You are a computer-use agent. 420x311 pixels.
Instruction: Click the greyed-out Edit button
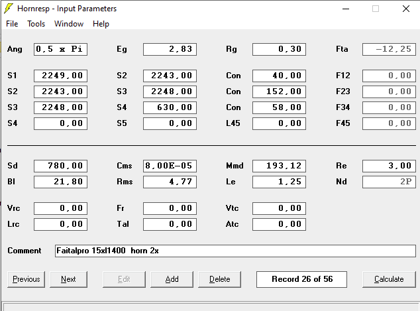pos(124,279)
